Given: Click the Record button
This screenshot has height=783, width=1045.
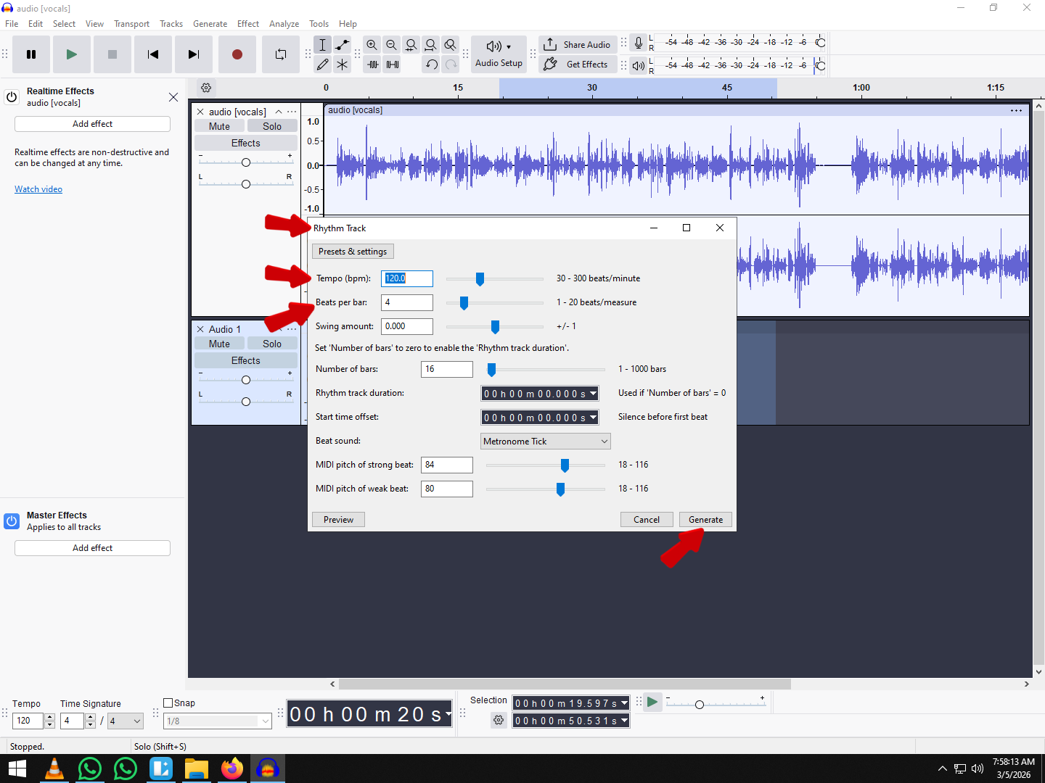Looking at the screenshot, I should pyautogui.click(x=237, y=54).
